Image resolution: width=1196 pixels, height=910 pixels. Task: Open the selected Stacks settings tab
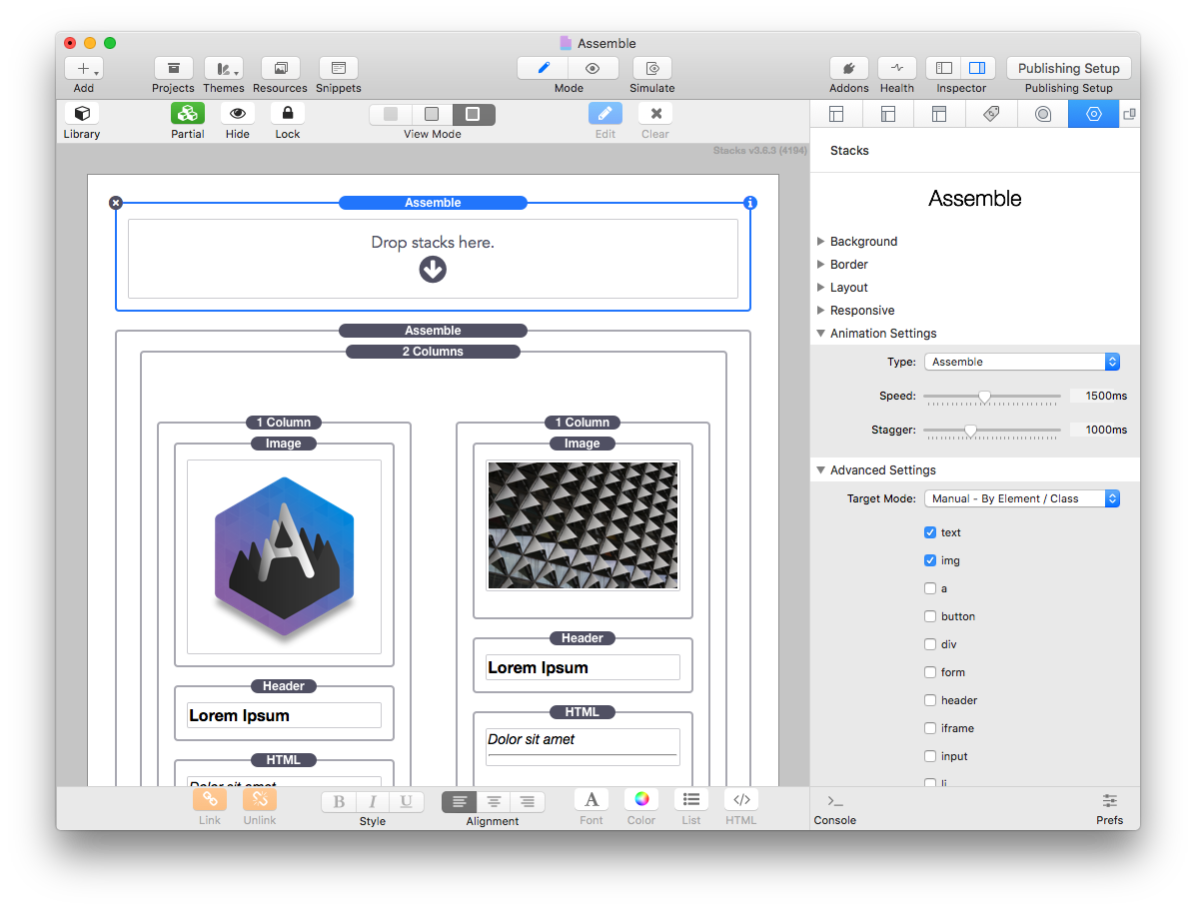pos(1094,115)
